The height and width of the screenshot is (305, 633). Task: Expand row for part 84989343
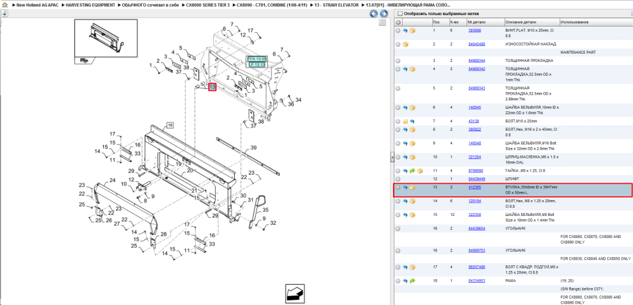[398, 88]
